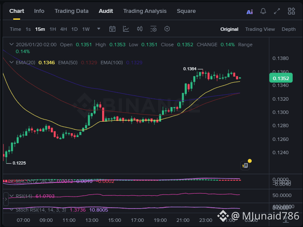Click the hexagon chart preferences icon

167,29
